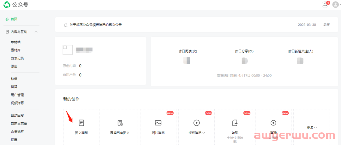Viewport: 341px width, 145px height.
Task: Click the 数据统计时间 text
Action: 244,76
